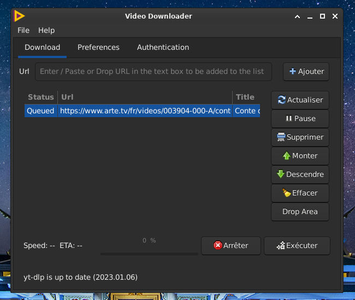Click the download progress bar

point(149,253)
